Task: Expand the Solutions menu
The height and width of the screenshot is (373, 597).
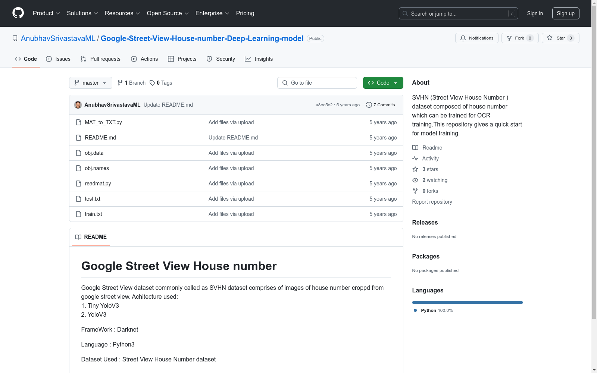Action: (82, 13)
